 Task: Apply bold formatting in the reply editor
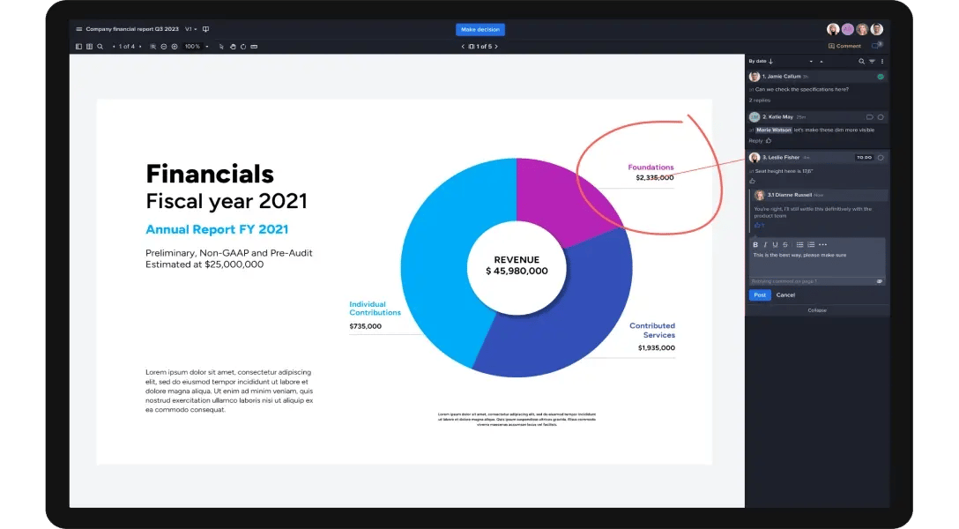(x=755, y=244)
